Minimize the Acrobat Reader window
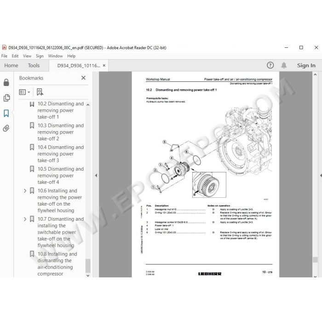Screen dimensions: 322x322 pos(286,47)
